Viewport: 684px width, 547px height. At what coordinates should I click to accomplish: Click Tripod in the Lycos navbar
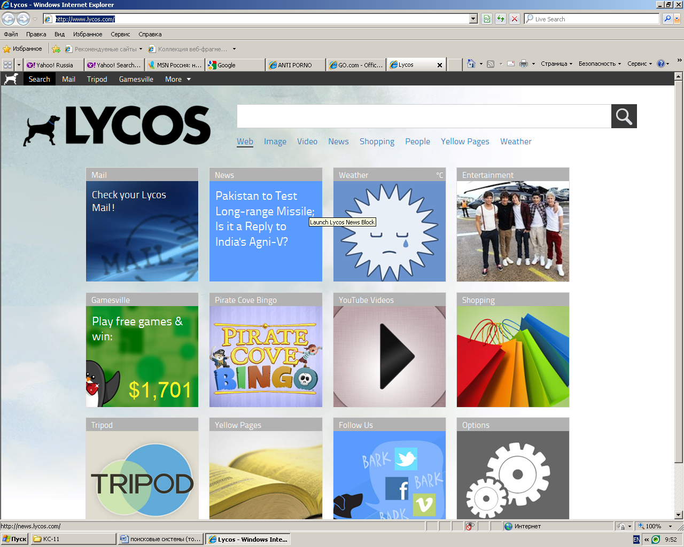tap(97, 79)
